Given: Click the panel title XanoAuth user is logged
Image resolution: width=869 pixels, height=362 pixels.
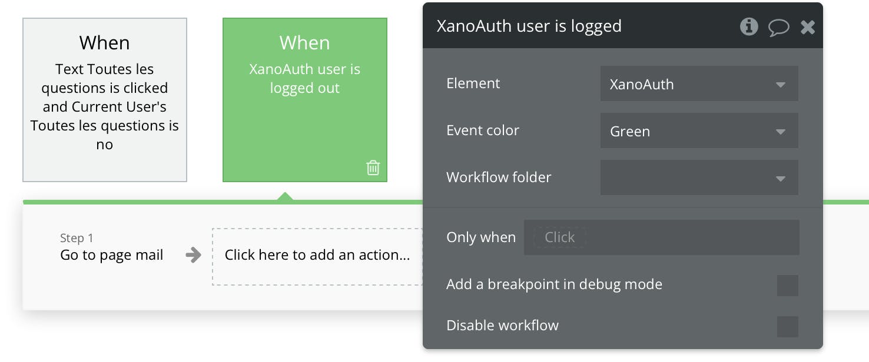Looking at the screenshot, I should (x=529, y=26).
